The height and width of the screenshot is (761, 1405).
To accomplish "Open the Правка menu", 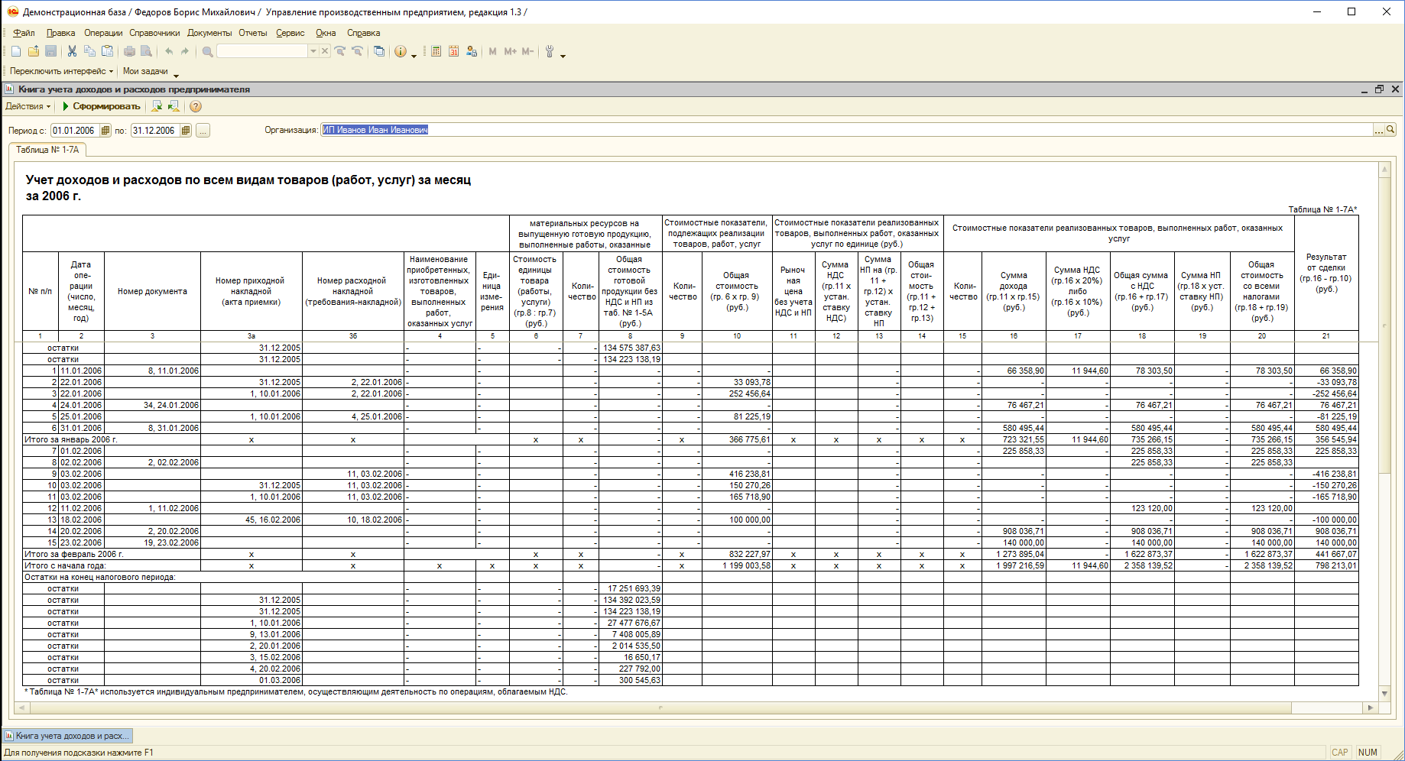I will pos(60,33).
